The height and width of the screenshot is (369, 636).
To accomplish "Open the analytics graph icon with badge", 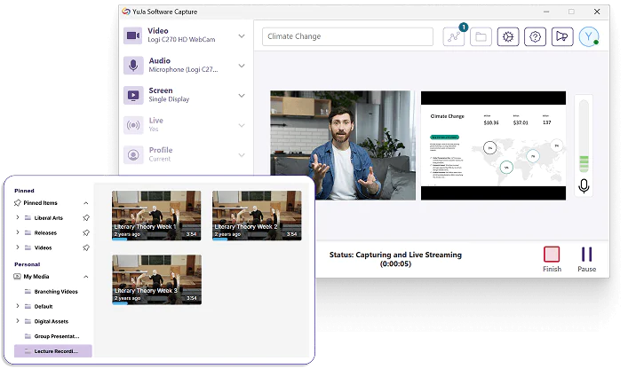I will pyautogui.click(x=454, y=37).
